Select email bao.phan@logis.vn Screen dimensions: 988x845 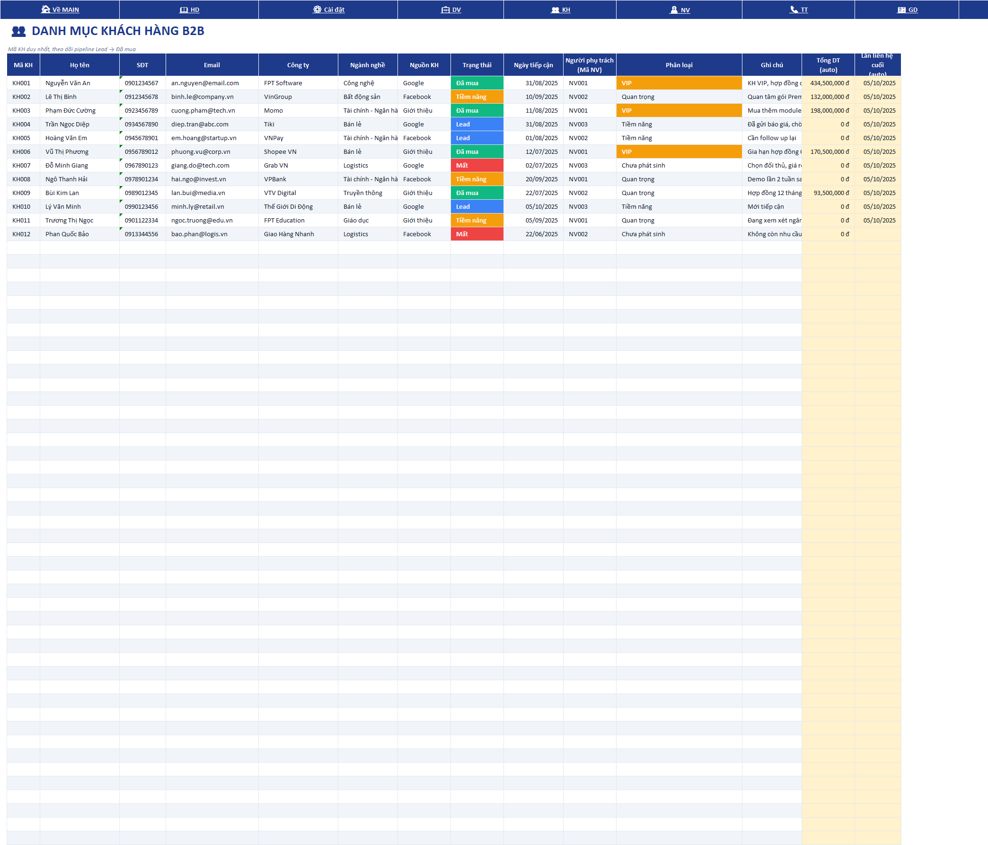click(x=212, y=234)
